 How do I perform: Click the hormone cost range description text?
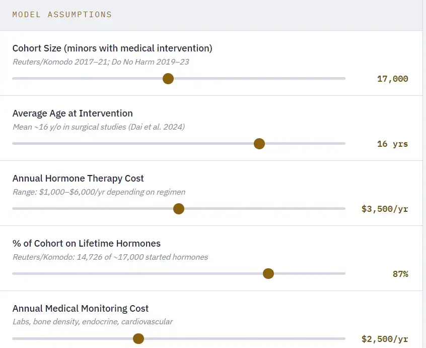tap(99, 192)
